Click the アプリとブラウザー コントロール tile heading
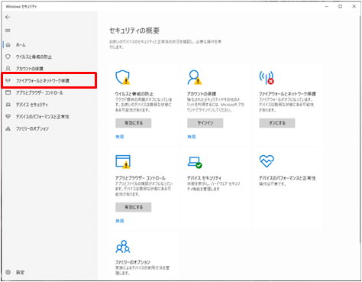The image size is (362, 282). tap(141, 178)
